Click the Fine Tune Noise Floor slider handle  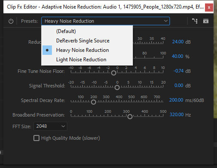pos(114,73)
